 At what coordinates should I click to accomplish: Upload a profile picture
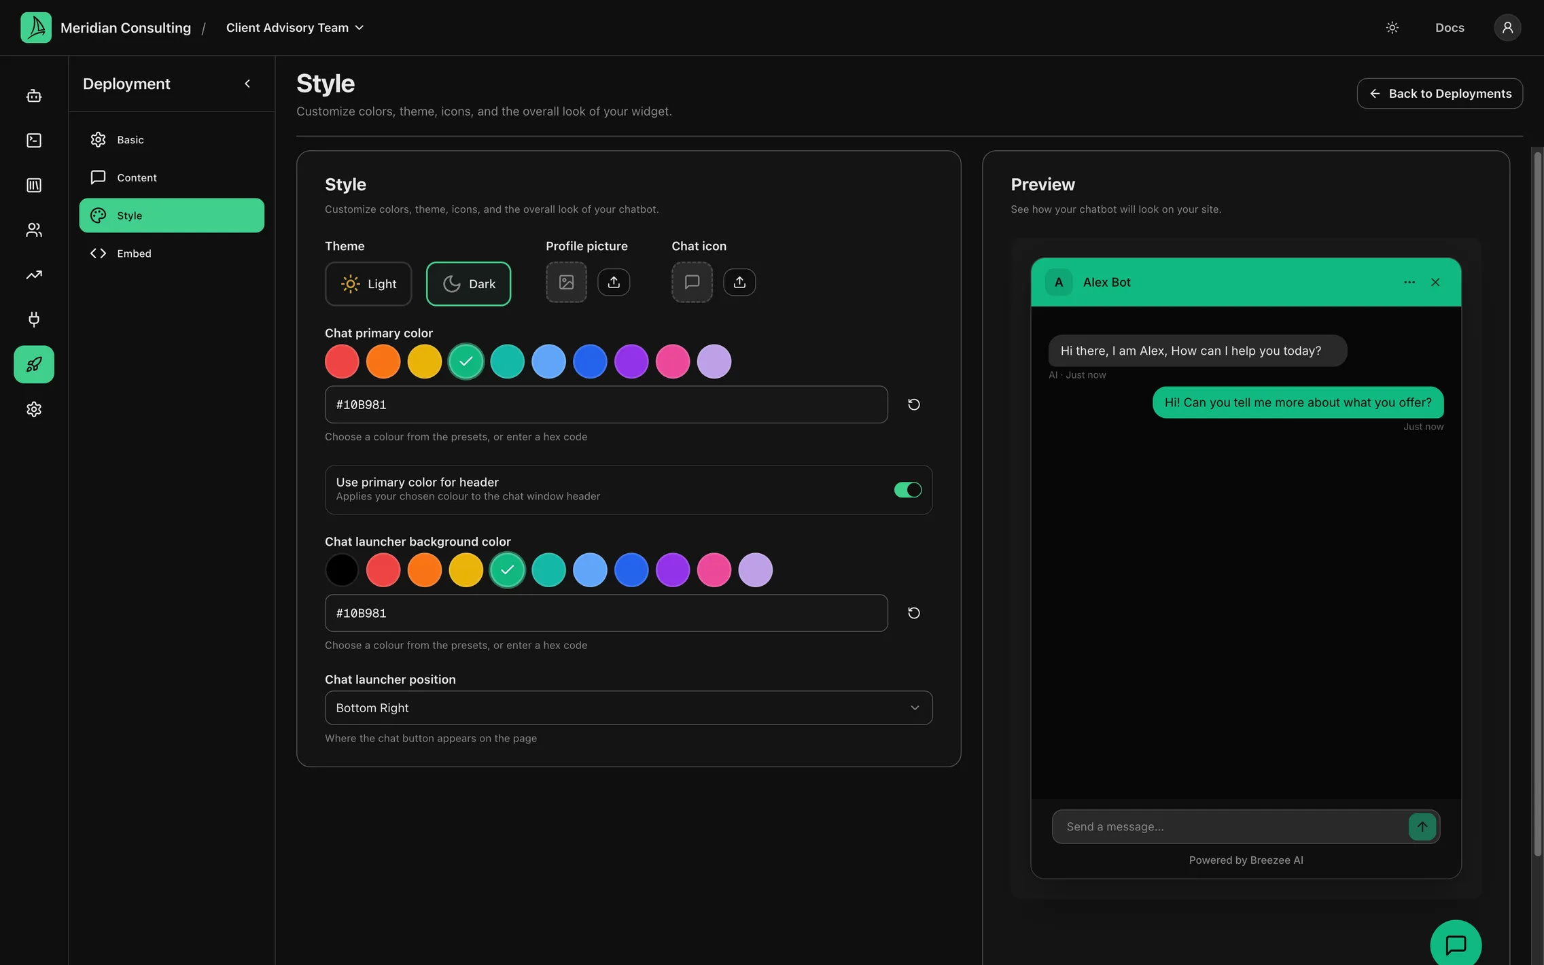point(614,282)
